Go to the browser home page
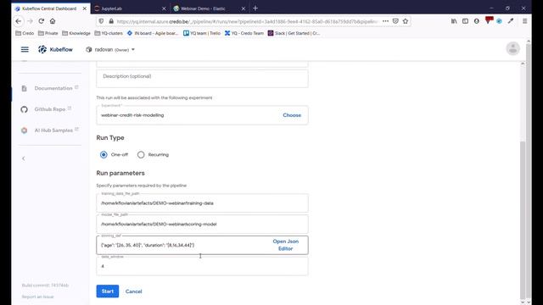This screenshot has width=543, height=305. point(53,21)
